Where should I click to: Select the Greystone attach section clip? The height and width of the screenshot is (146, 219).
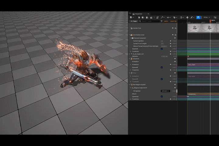coord(203,94)
